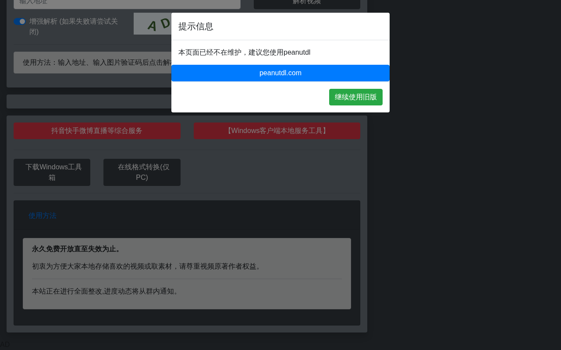Open 在线格式转换(仅PC) button
Screen dimensions: 561x350
coord(142,172)
